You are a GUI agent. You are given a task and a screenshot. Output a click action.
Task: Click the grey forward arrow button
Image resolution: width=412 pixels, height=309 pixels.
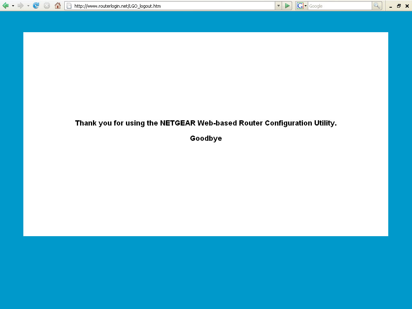click(x=20, y=6)
